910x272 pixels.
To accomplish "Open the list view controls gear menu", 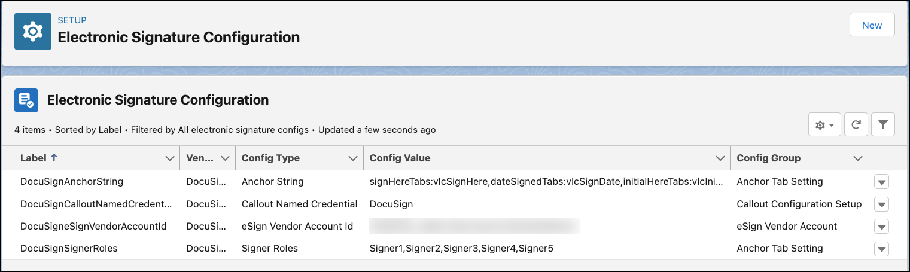I will point(824,125).
